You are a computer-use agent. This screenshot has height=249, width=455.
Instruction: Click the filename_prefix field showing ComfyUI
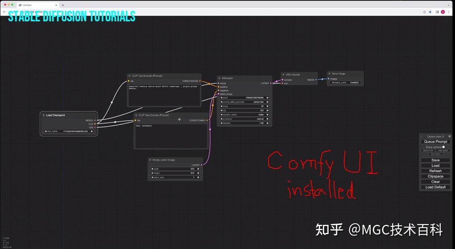(x=345, y=82)
